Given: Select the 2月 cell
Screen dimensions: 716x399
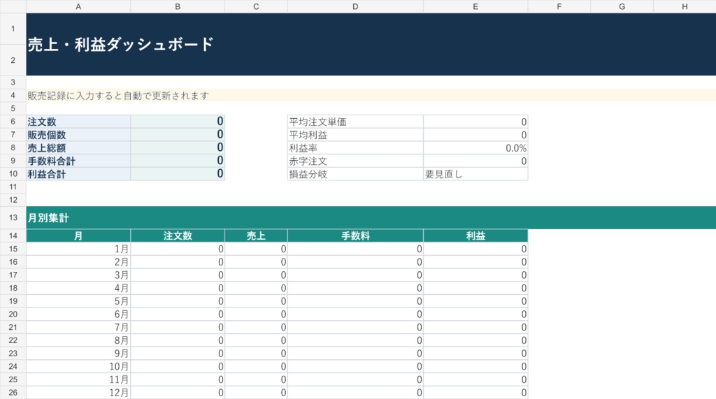Looking at the screenshot, I should pyautogui.click(x=78, y=262).
